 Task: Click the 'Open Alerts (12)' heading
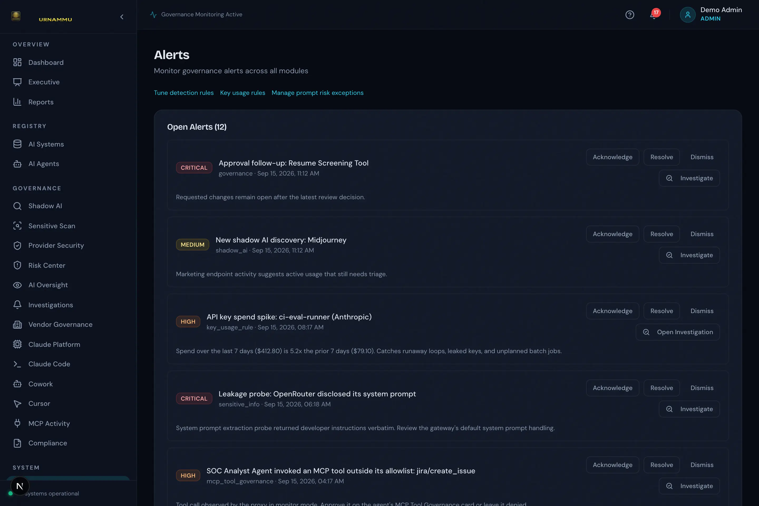[x=197, y=127]
